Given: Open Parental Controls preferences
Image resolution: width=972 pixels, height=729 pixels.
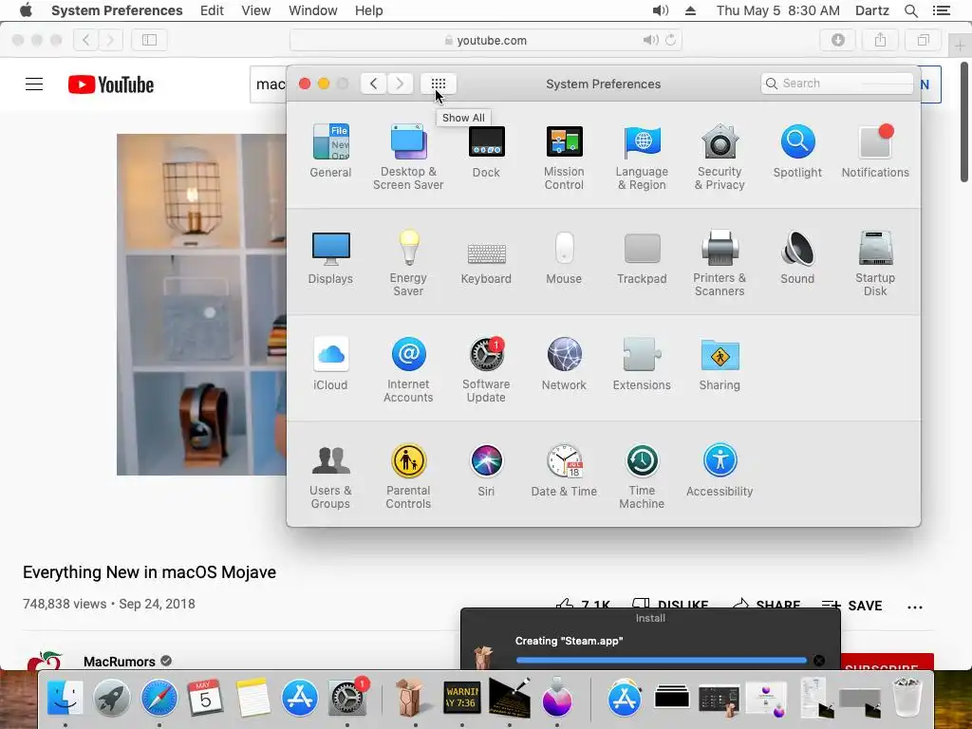Looking at the screenshot, I should pos(408,477).
